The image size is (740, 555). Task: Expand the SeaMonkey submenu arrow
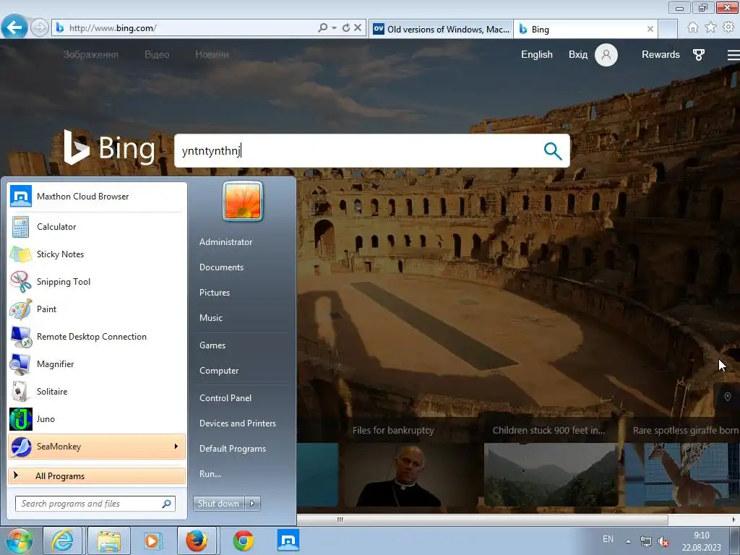(x=176, y=447)
